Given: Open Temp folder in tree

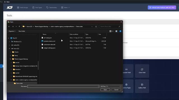Looking at the screenshot, I should point(16,56).
